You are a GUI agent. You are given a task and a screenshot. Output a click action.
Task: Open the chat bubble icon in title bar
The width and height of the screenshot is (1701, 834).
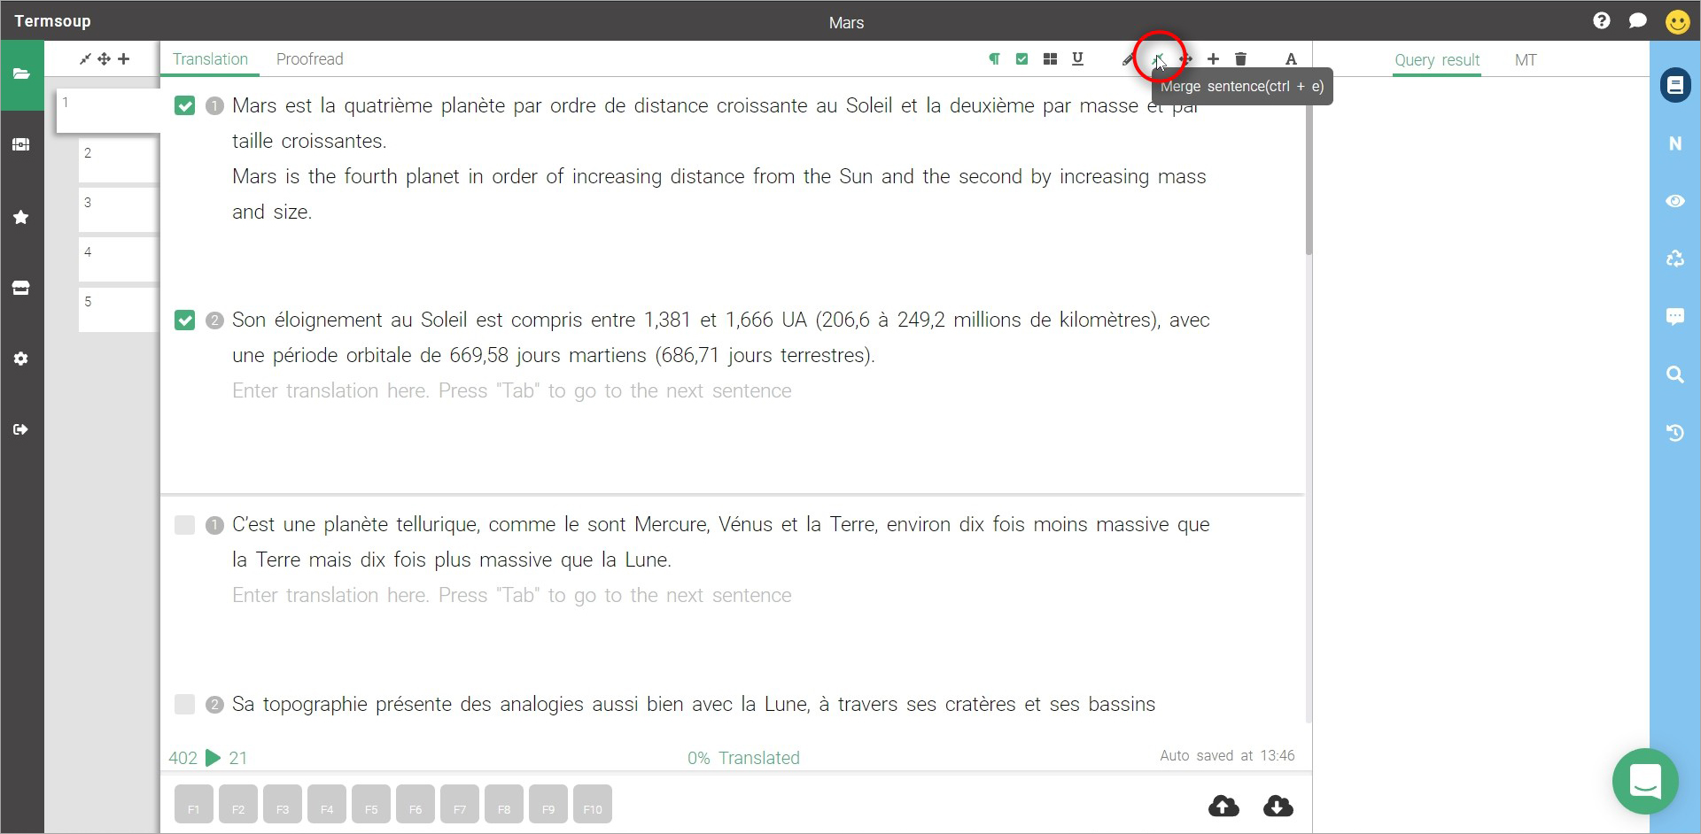(1638, 20)
